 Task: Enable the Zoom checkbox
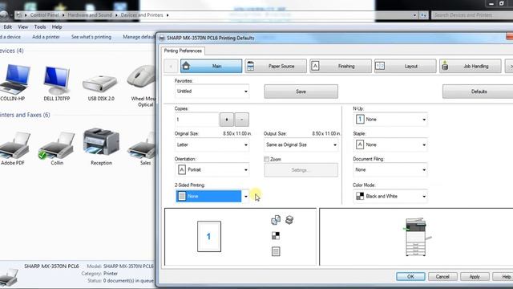[x=267, y=159]
